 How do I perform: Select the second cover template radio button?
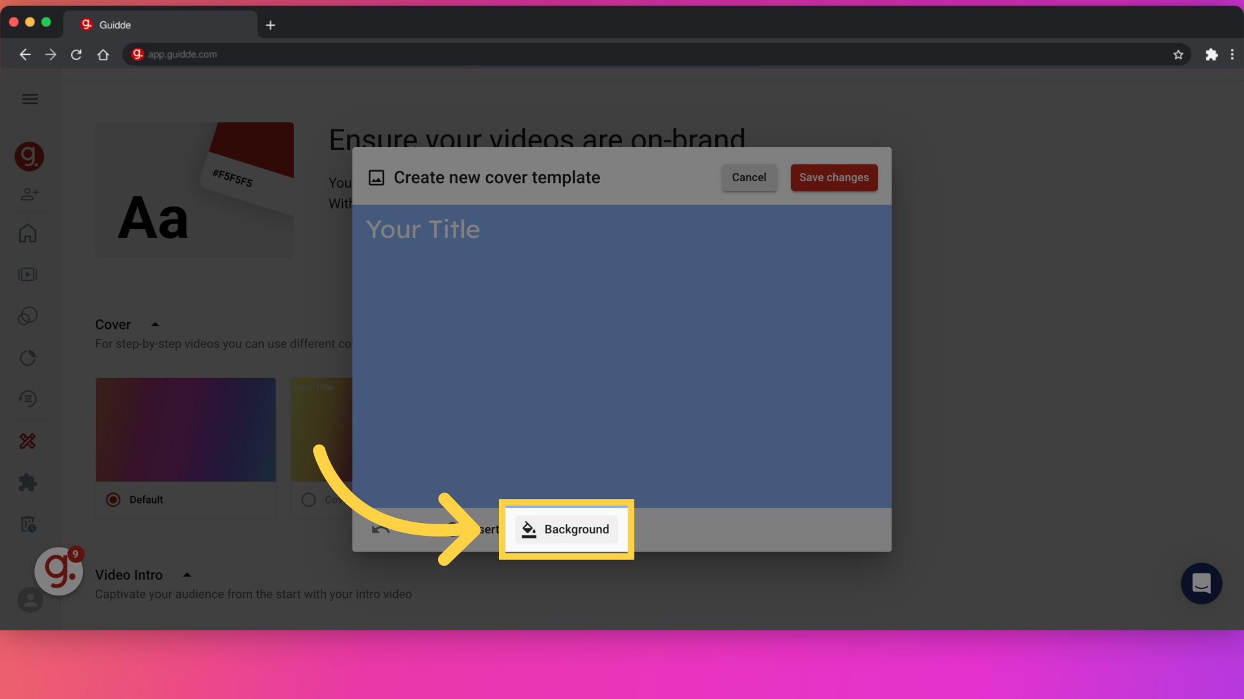(308, 499)
